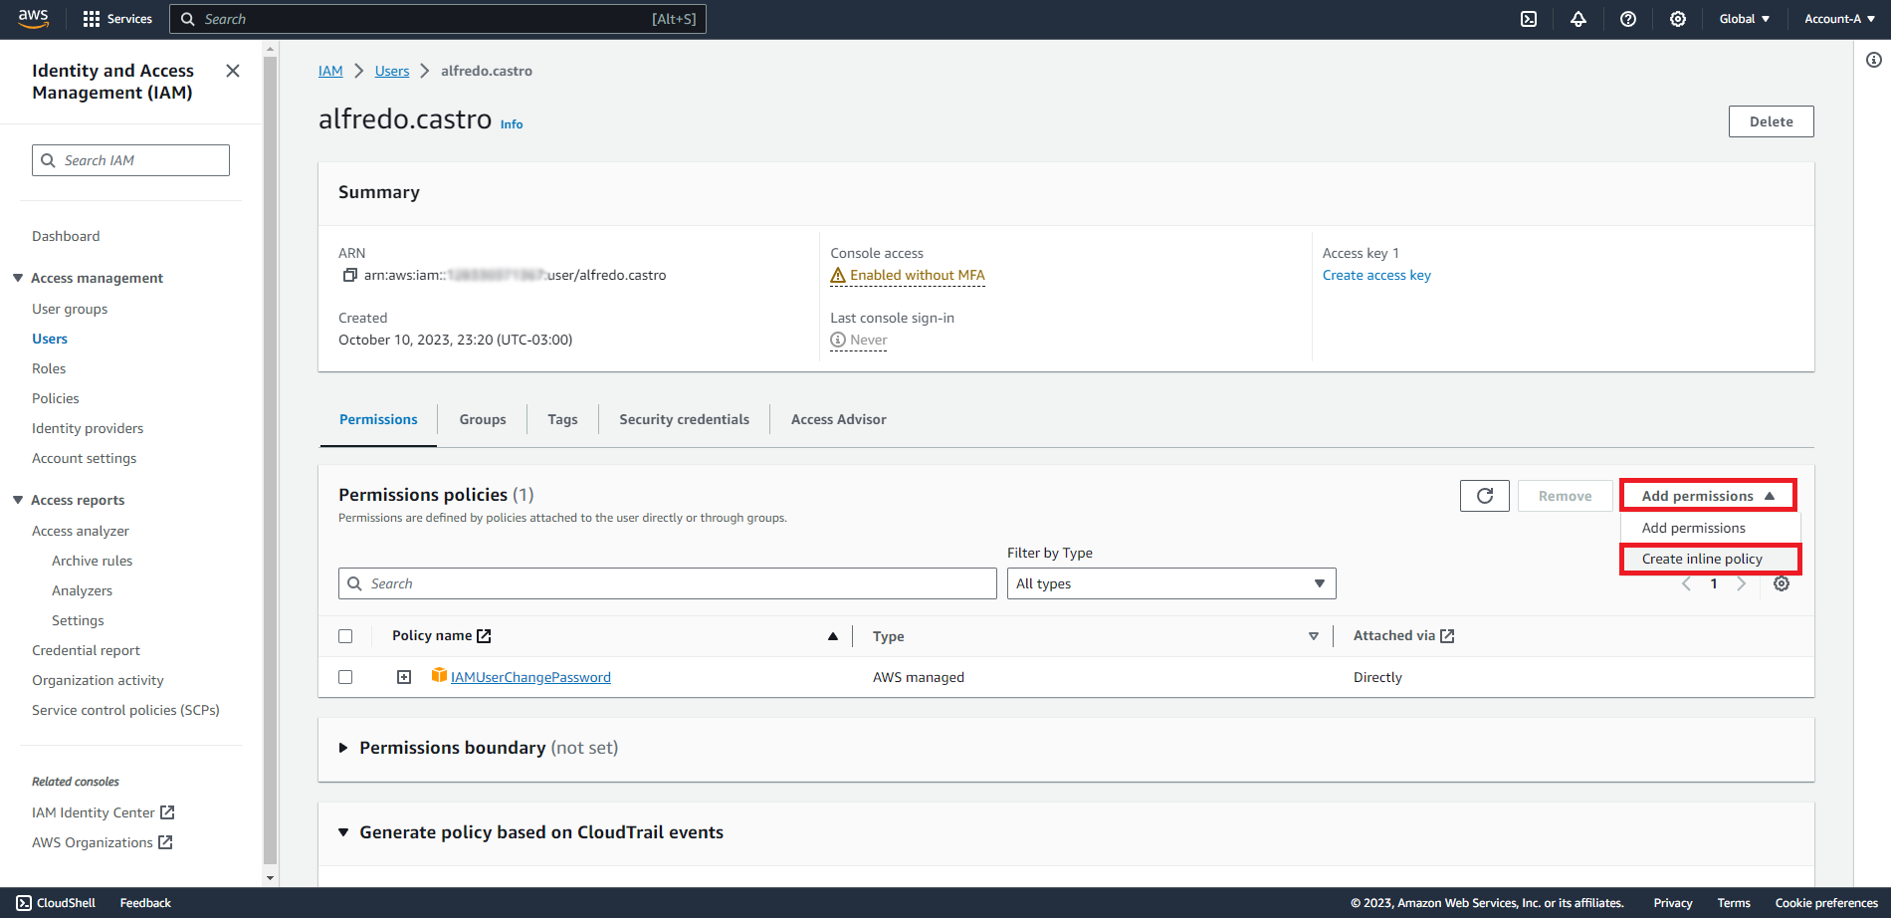The width and height of the screenshot is (1891, 918).
Task: Focus the Search IAM field
Action: pos(130,160)
